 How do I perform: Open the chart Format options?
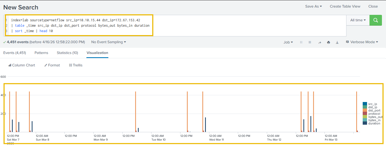[x=52, y=65]
